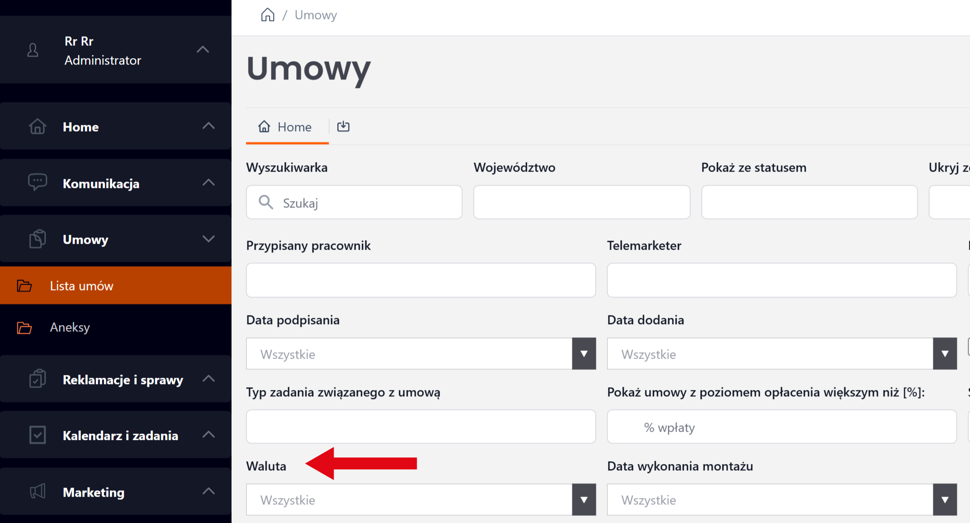Screen dimensions: 970x523
Task: Open the Data dodania dropdown arrow
Action: tap(945, 354)
